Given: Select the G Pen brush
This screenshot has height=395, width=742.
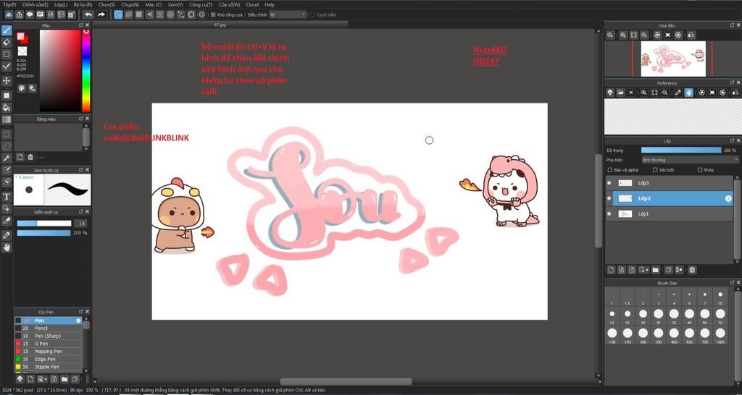Looking at the screenshot, I should click(x=49, y=344).
